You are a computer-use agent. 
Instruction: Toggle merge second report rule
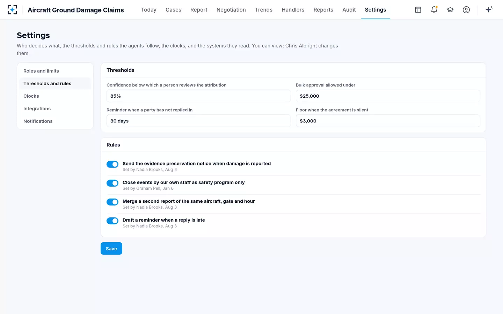(112, 202)
